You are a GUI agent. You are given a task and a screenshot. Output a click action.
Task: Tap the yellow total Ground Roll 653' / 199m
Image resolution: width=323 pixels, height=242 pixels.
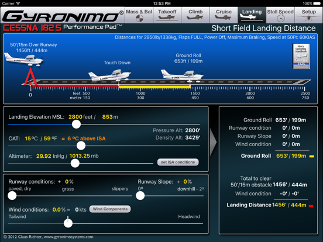tap(291, 155)
